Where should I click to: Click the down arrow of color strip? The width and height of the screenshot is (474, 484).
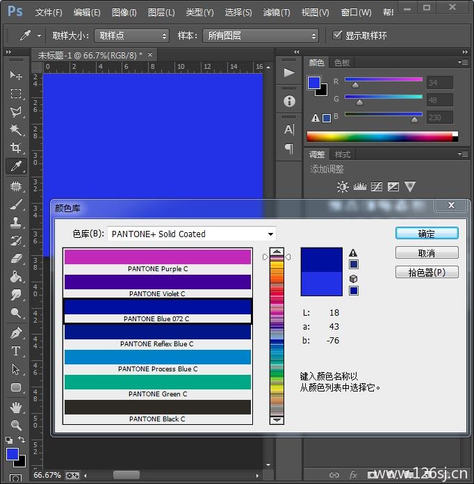277,420
